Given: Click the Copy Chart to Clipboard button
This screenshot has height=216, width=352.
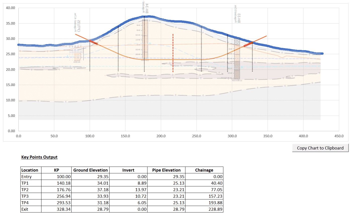Looking at the screenshot, I should 320,148.
